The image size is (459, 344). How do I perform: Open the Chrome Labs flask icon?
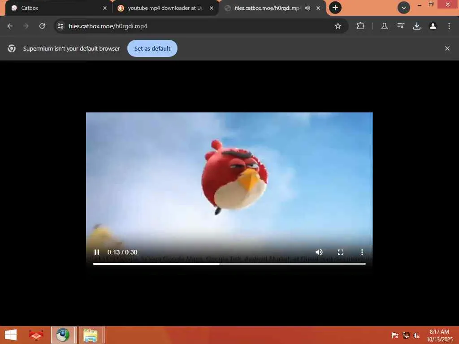[x=385, y=26]
